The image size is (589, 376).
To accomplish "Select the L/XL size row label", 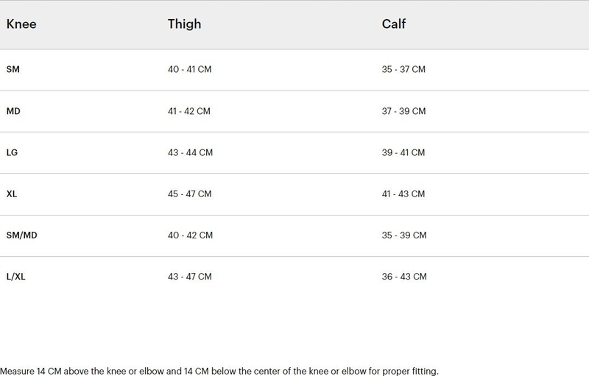I will [x=15, y=277].
